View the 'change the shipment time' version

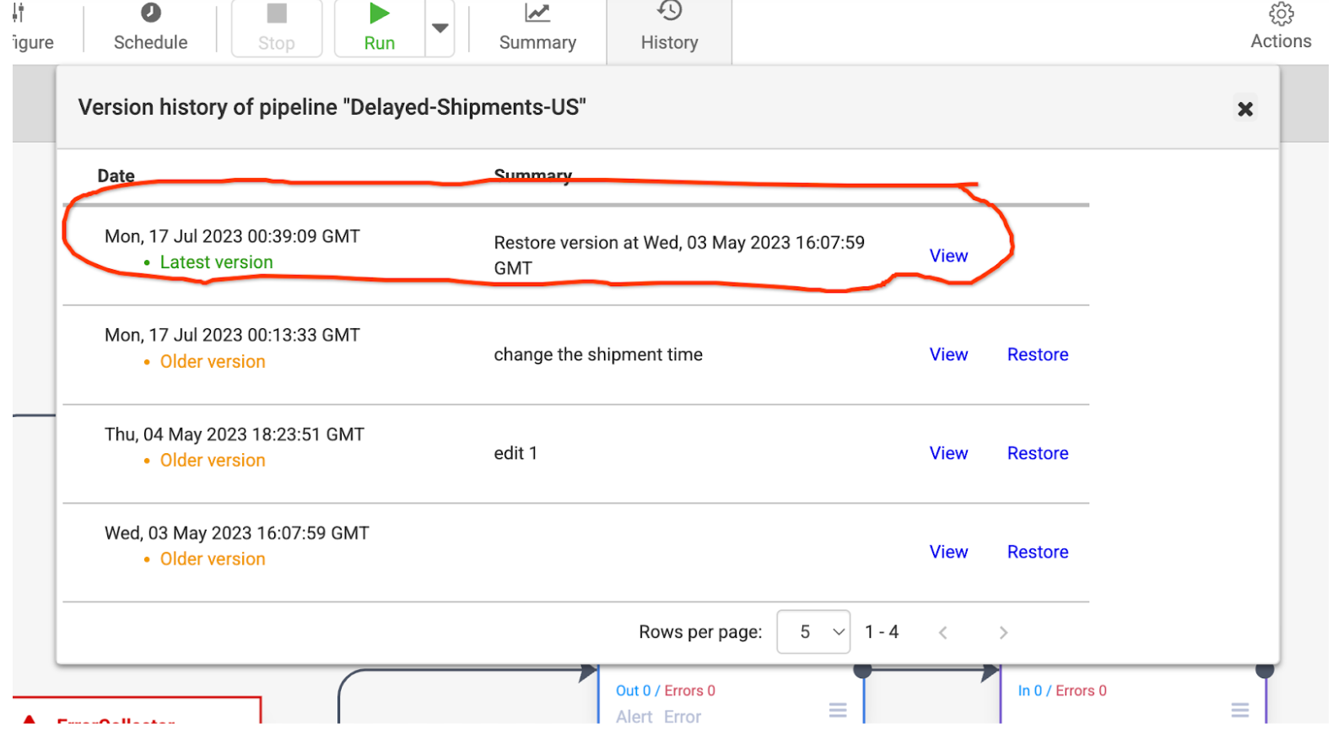(948, 354)
